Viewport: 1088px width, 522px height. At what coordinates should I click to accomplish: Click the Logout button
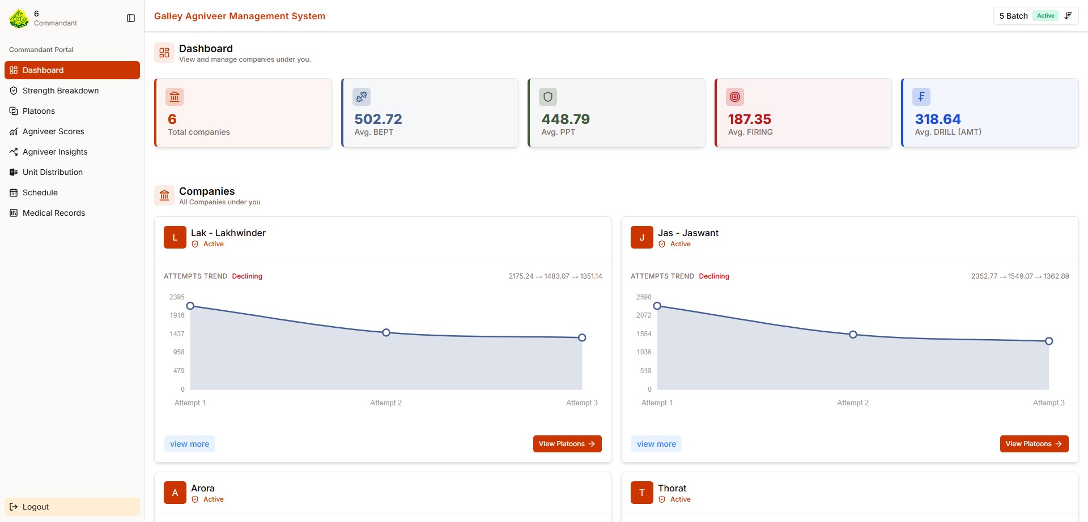(72, 507)
